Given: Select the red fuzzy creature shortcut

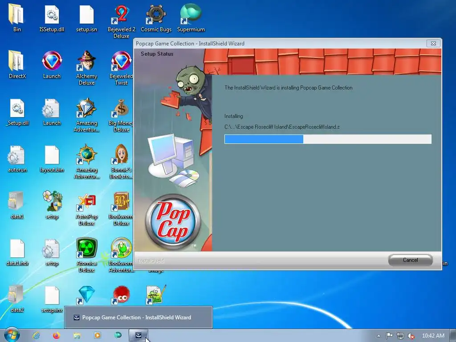Looking at the screenshot, I should coord(121,295).
